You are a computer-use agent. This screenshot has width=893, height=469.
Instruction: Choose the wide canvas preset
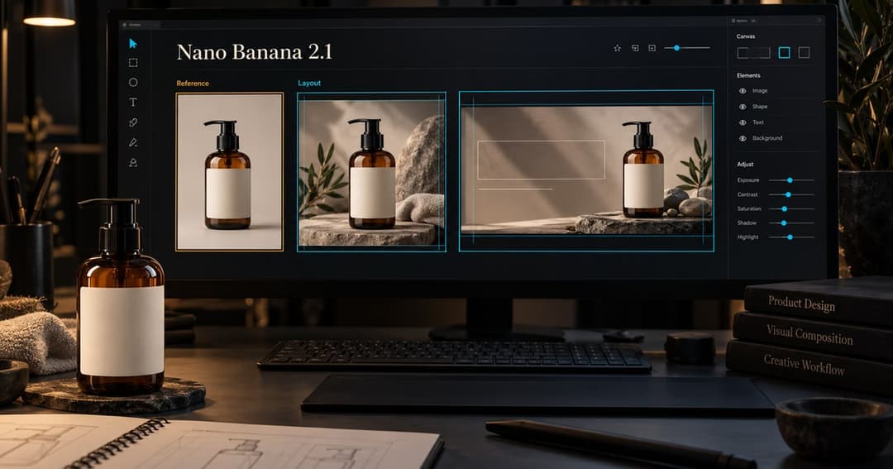(753, 53)
